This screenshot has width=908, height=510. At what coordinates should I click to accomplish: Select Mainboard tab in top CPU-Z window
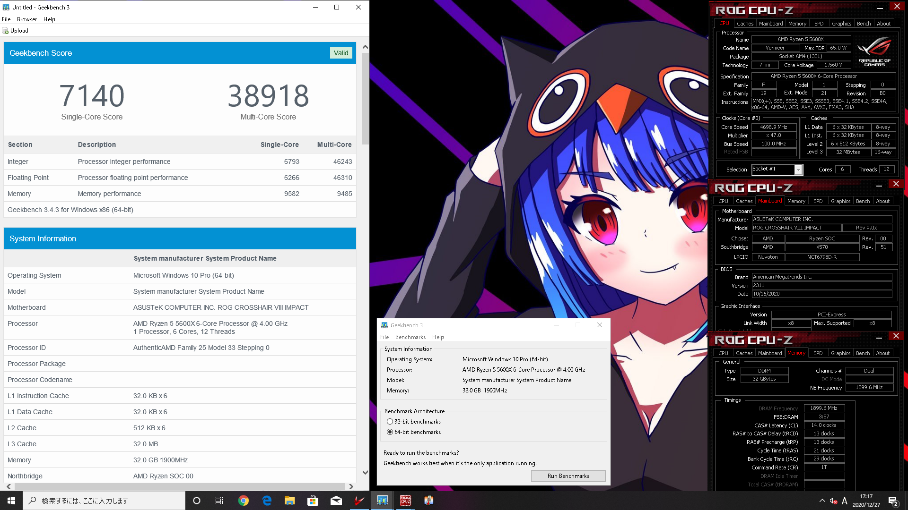tap(771, 24)
